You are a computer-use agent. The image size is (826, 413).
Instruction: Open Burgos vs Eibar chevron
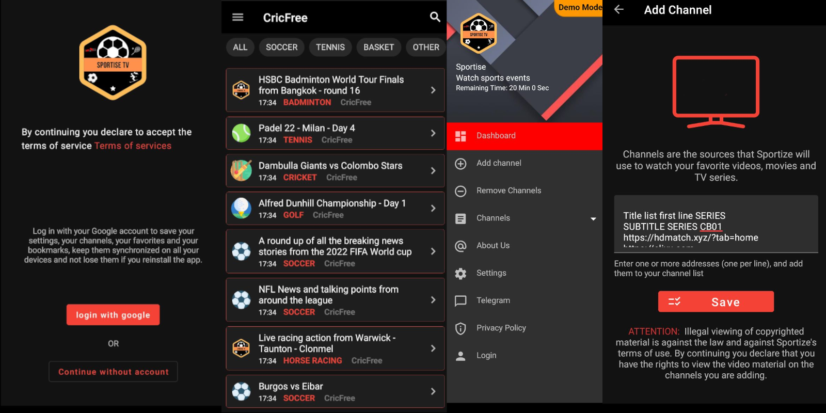coord(433,391)
